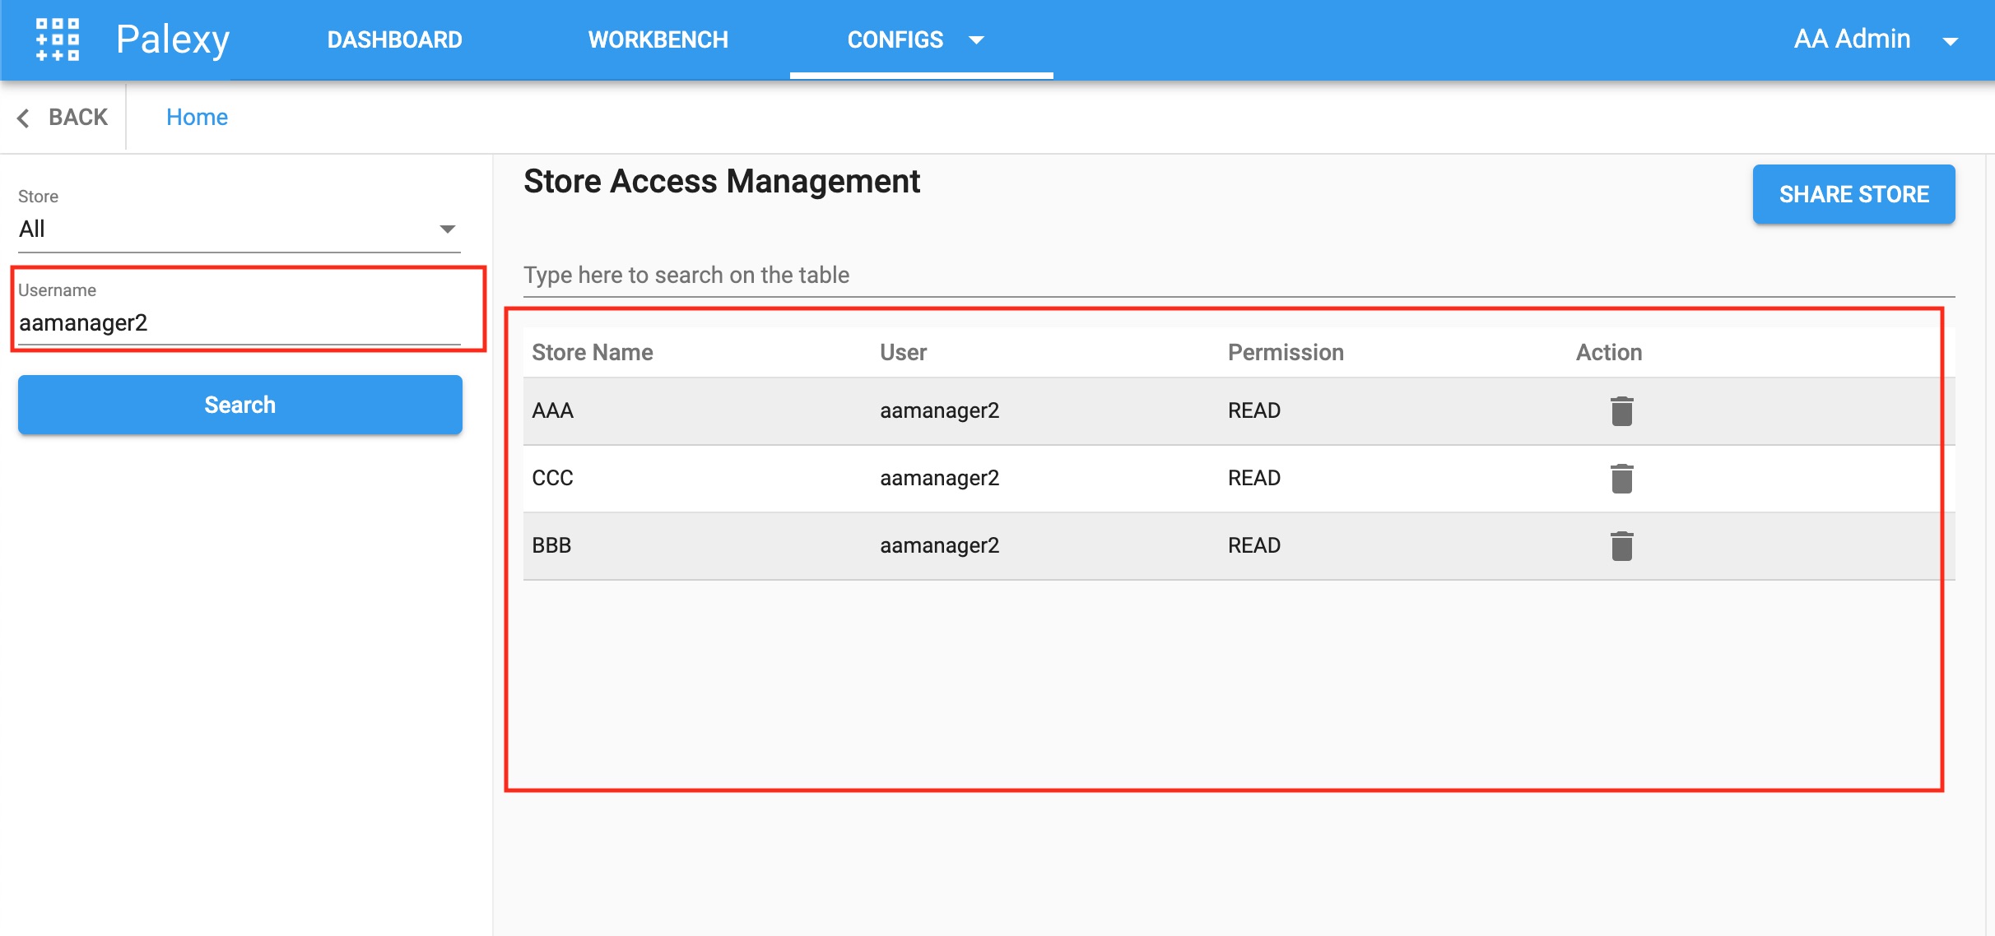Image resolution: width=1995 pixels, height=936 pixels.
Task: Click READ permission in AAA row
Action: click(1254, 410)
